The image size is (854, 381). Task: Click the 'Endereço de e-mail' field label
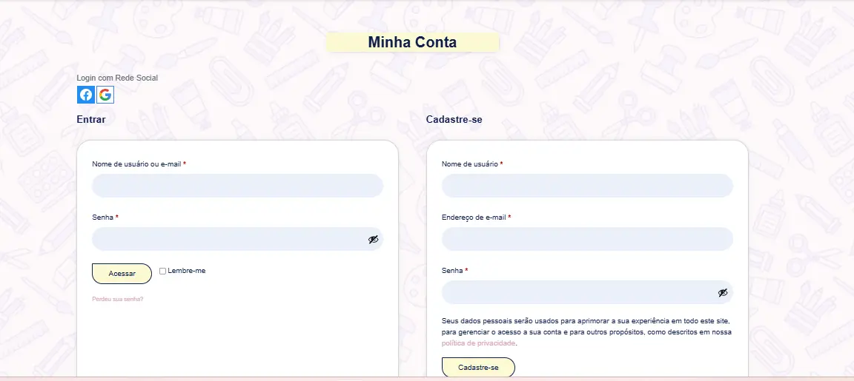point(474,218)
